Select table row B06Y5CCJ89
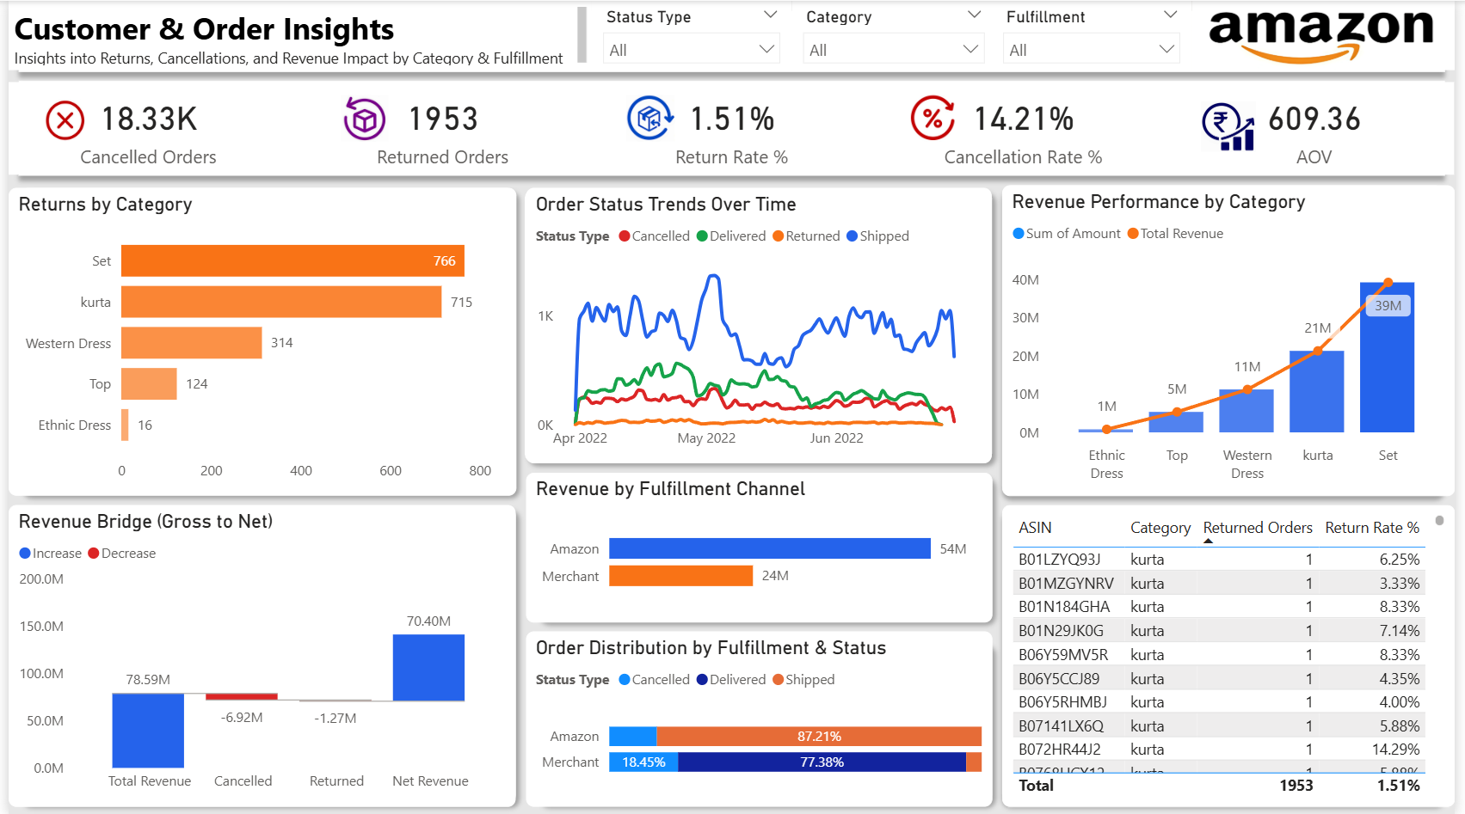This screenshot has height=814, width=1465. point(1219,679)
